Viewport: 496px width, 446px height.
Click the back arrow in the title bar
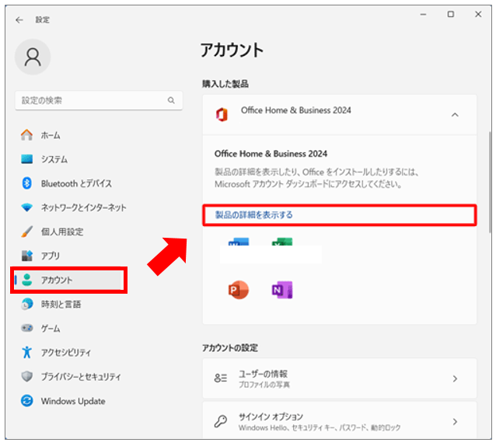tap(19, 20)
